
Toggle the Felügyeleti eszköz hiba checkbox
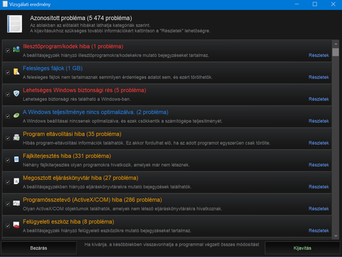point(8,226)
